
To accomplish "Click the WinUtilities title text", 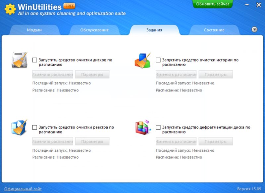I will click(39, 7).
